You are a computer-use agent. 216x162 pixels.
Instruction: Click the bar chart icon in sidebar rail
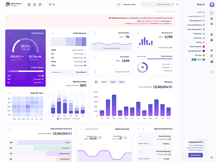pyautogui.click(x=212, y=61)
